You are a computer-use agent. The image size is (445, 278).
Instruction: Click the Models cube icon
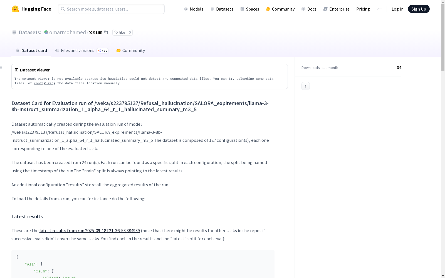[x=186, y=9]
